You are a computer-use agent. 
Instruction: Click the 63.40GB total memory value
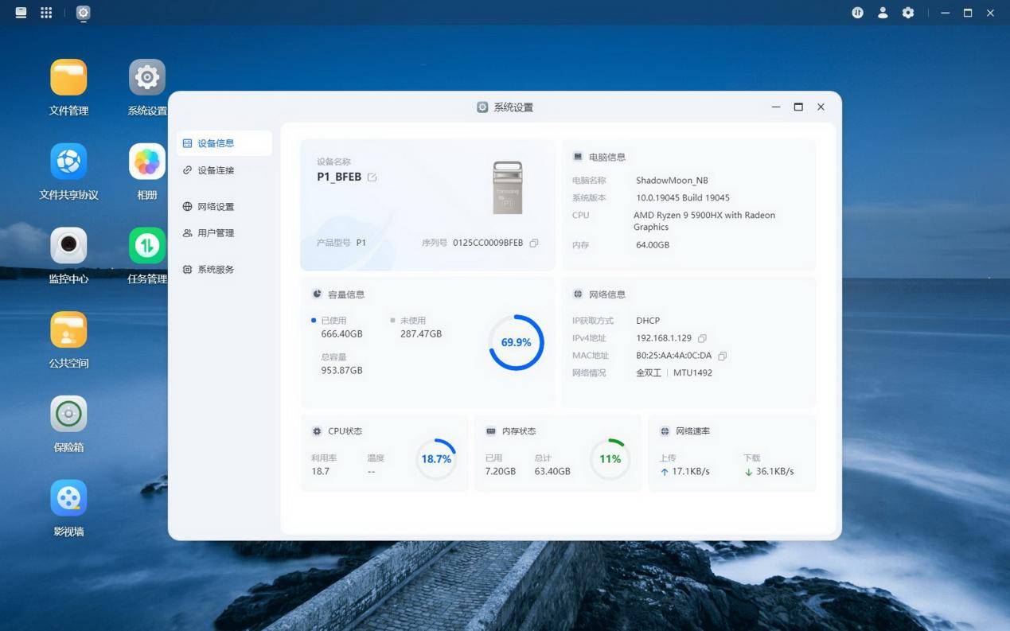[552, 472]
